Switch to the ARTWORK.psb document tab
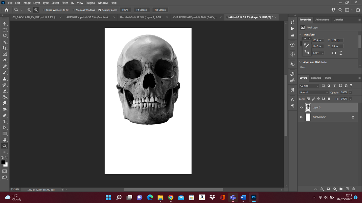This screenshot has height=203, width=362. 89,17
